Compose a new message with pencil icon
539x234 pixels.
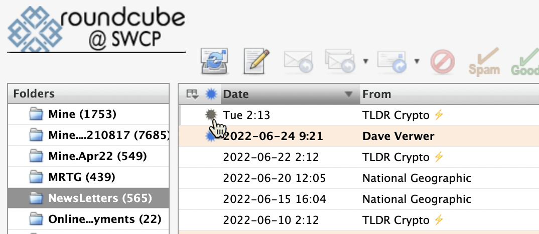[257, 62]
